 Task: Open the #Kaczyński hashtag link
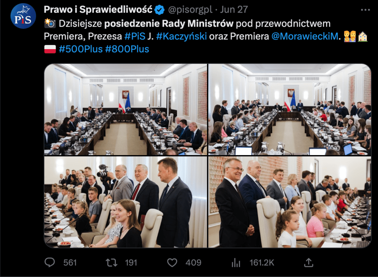click(181, 36)
